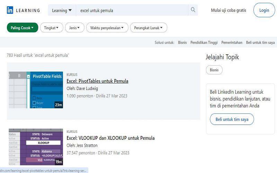Click the Beli untuk tim saya outlined button

232,119
